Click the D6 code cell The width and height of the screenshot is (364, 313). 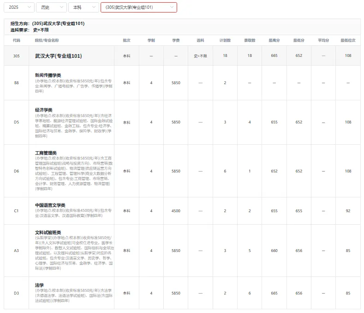16,171
